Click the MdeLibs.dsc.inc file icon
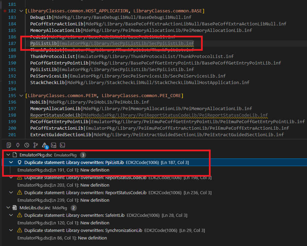 [15, 208]
